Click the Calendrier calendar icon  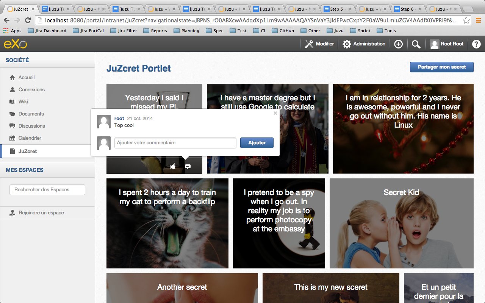(12, 138)
